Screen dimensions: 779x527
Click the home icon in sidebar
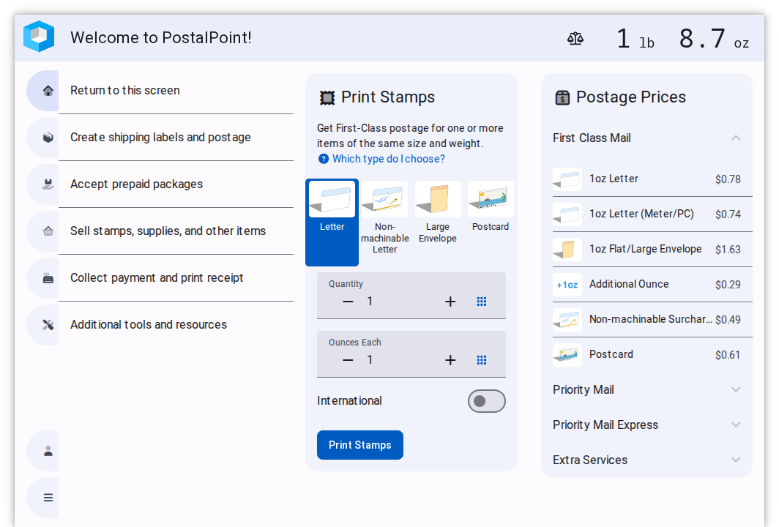coord(48,91)
